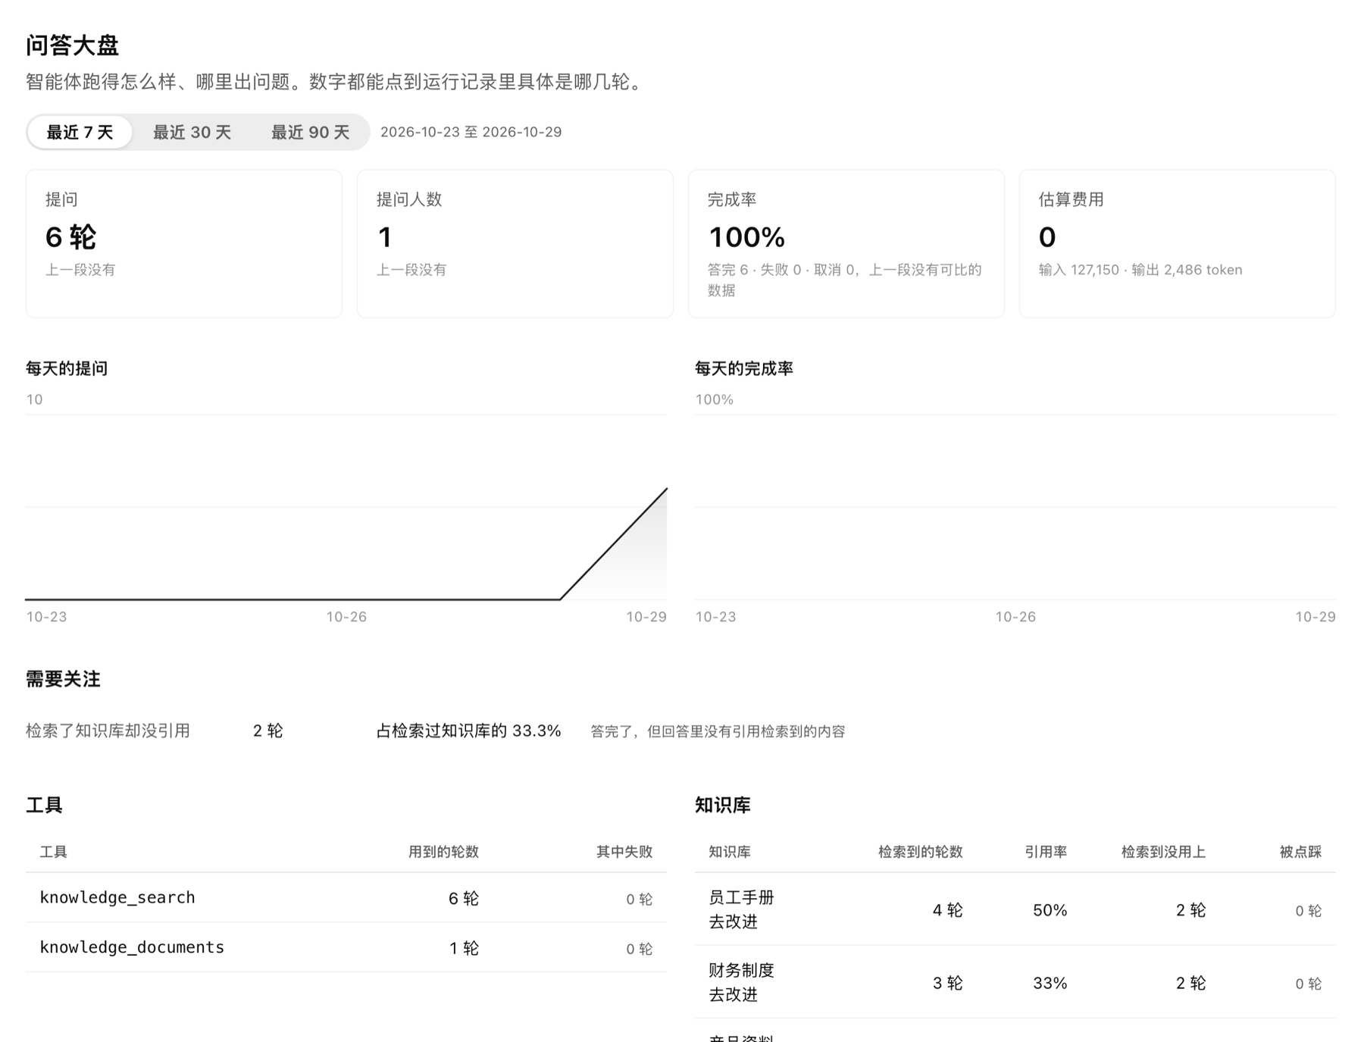This screenshot has width=1364, height=1042.
Task: Click the 2 轮 count in 需要关注
Action: [267, 731]
